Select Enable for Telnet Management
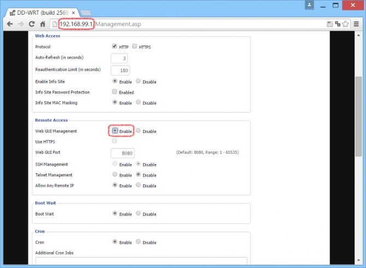Viewport: 366px width, 268px height. point(115,174)
